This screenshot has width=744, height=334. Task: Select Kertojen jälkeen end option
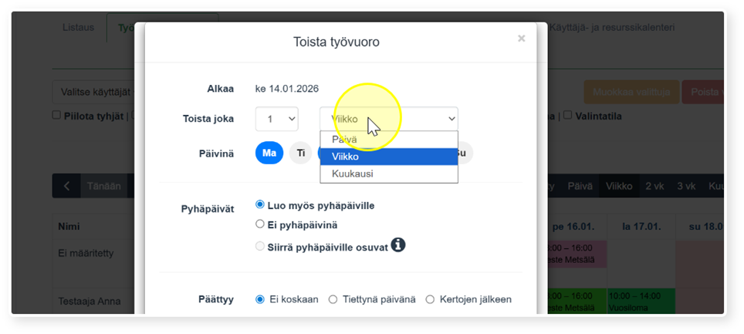pyautogui.click(x=430, y=299)
